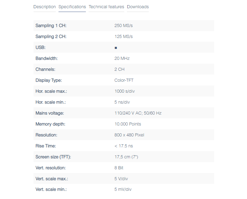Select the Mains voltage 110/240 V AC value
This screenshot has width=247, height=199.
coord(138,113)
